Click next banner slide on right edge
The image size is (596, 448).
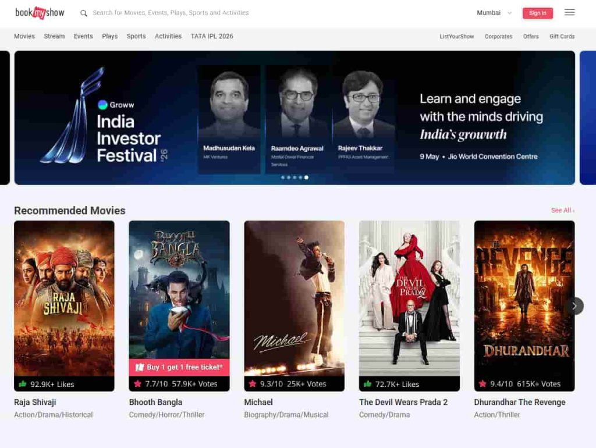[588, 118]
